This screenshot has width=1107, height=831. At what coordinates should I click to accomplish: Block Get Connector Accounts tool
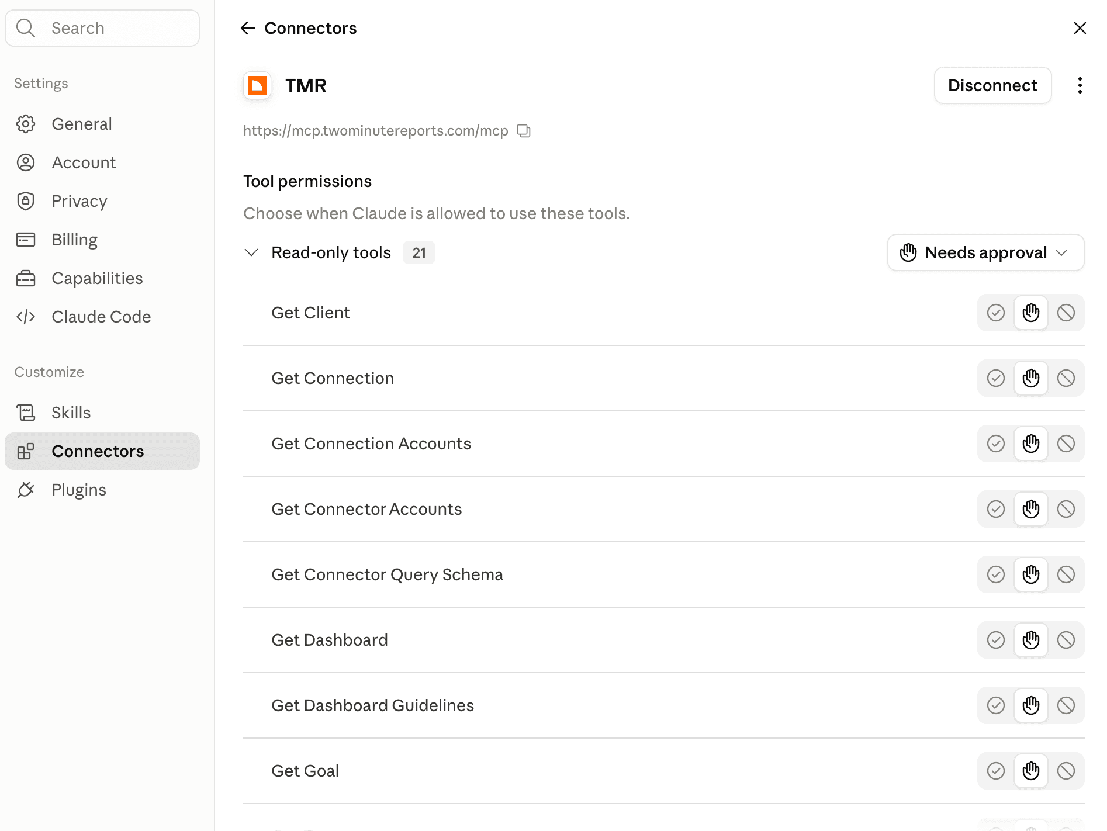point(1066,509)
